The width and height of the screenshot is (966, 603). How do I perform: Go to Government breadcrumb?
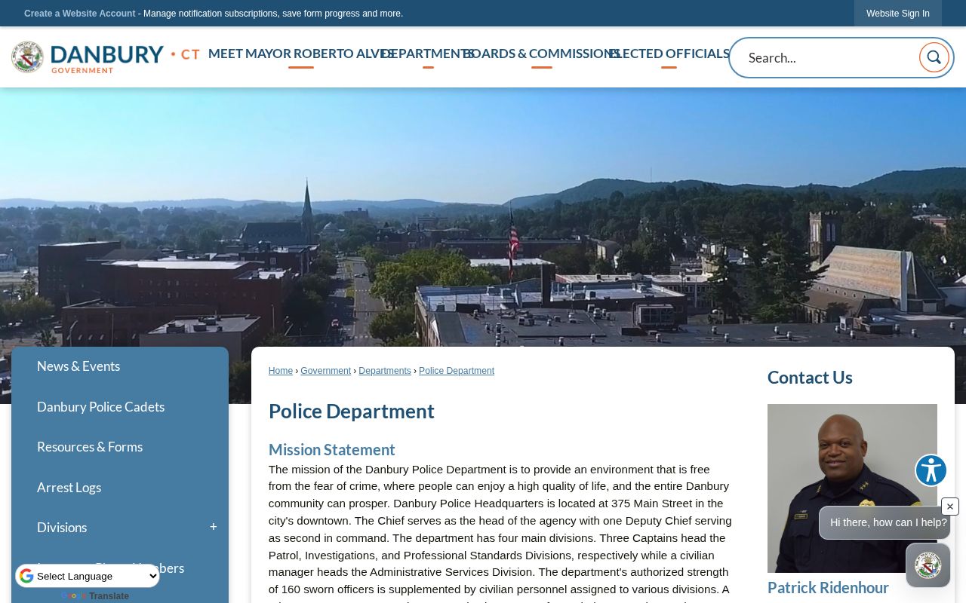point(325,371)
